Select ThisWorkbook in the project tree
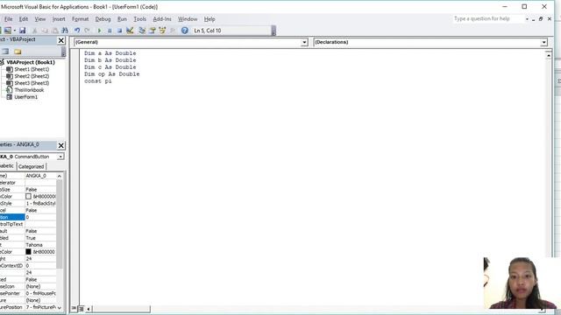561x315 pixels. [29, 90]
